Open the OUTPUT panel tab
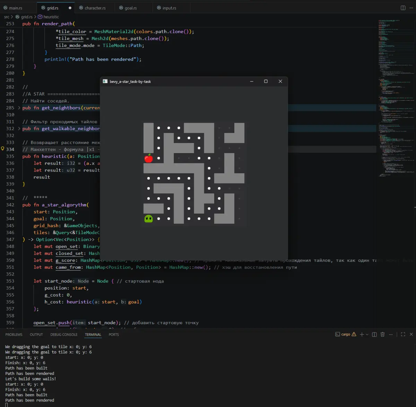 click(x=36, y=335)
